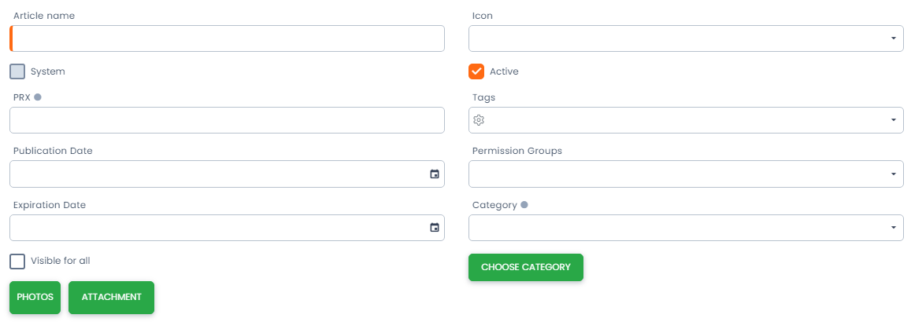Focus the Article name text field
Viewport: 911px width, 333px height.
point(228,38)
